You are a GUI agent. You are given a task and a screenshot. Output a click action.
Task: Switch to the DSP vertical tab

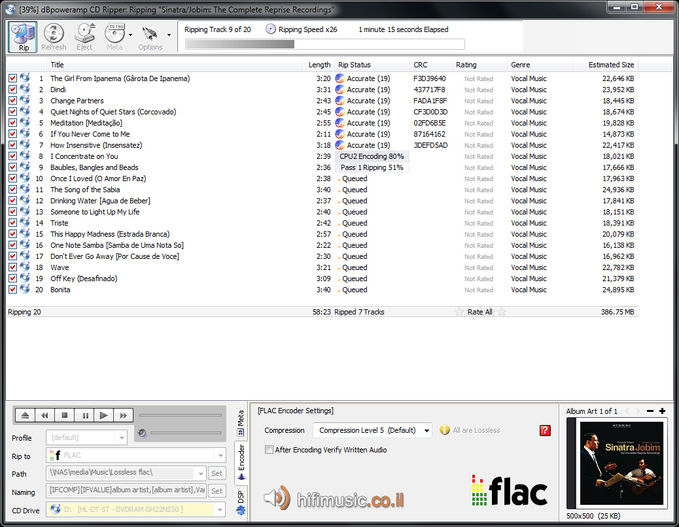[241, 502]
